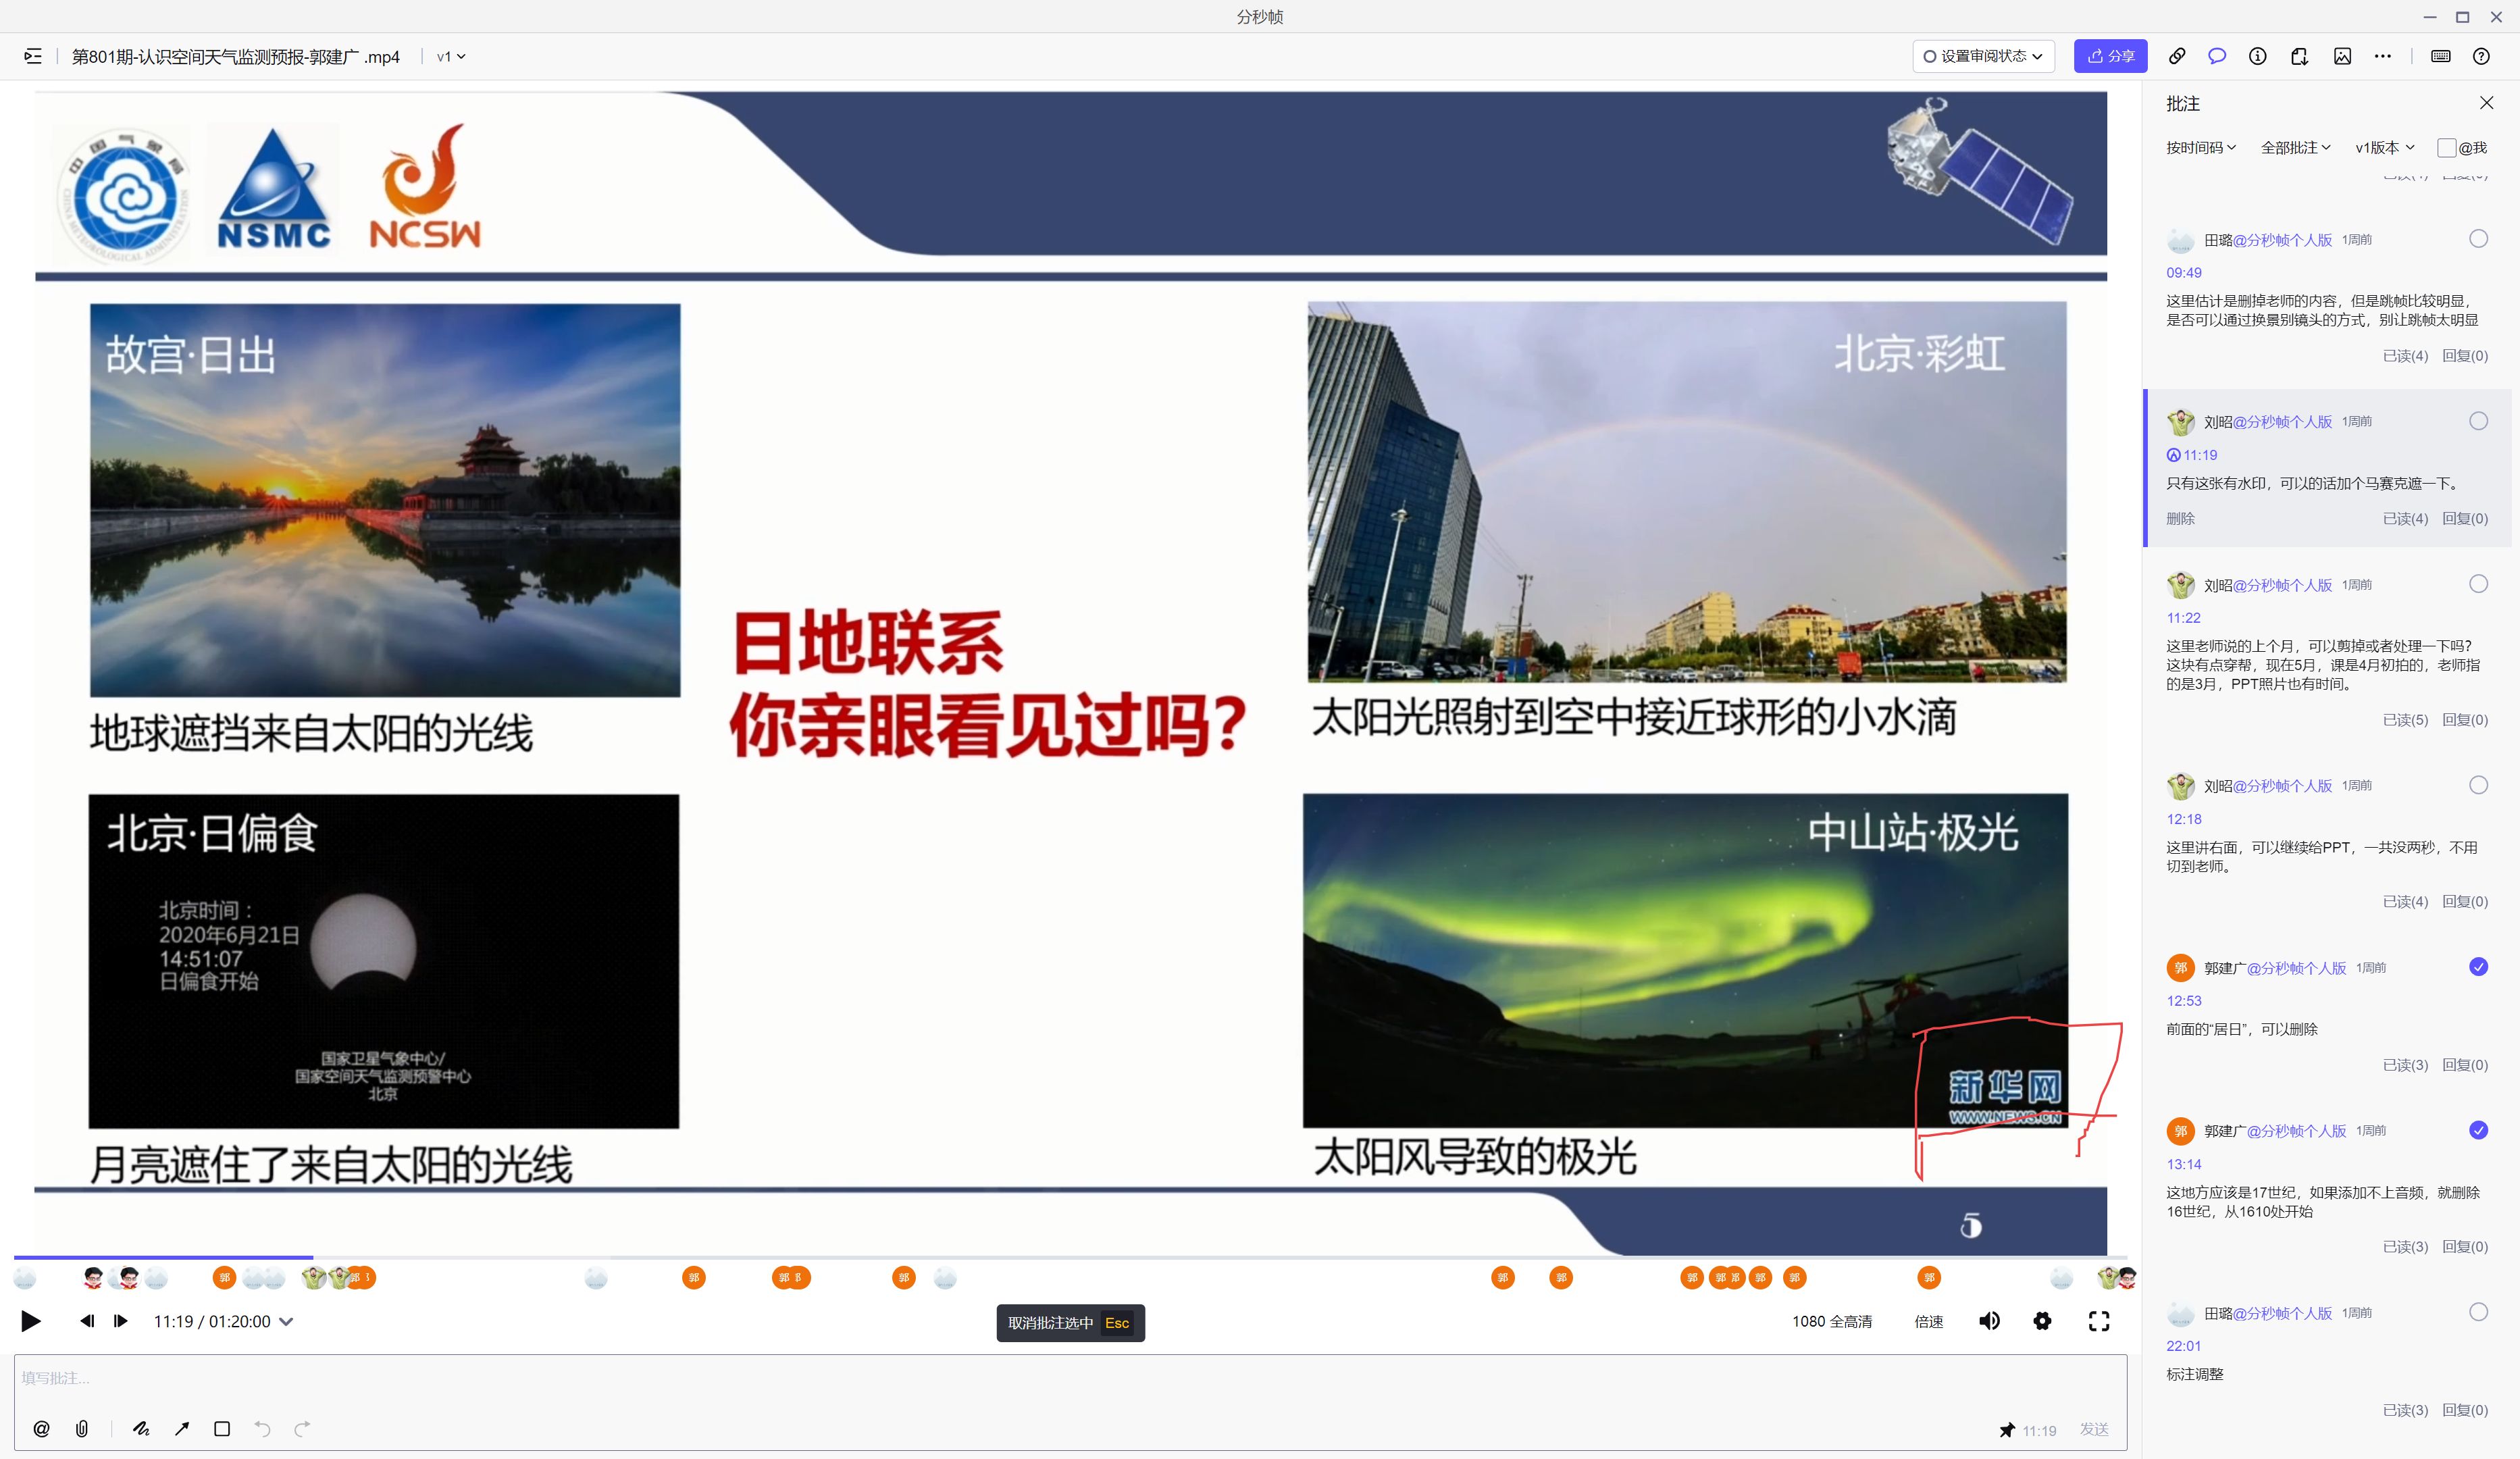This screenshot has height=1459, width=2520.
Task: Open the keyboard shortcuts panel
Action: tap(2440, 56)
